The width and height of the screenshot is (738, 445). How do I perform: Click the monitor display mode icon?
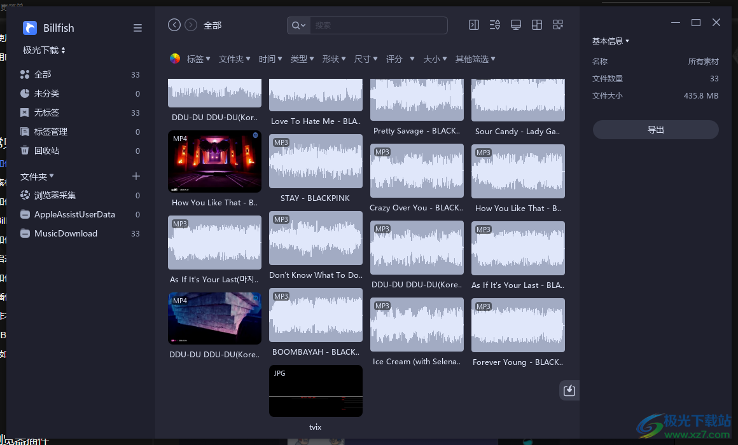coord(516,25)
